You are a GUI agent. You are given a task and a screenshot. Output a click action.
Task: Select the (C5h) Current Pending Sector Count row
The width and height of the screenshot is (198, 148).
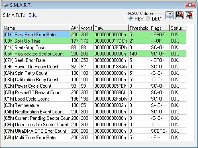pos(94,118)
